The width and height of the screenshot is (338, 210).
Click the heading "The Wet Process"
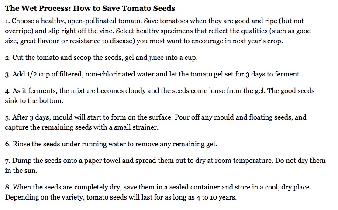point(36,9)
